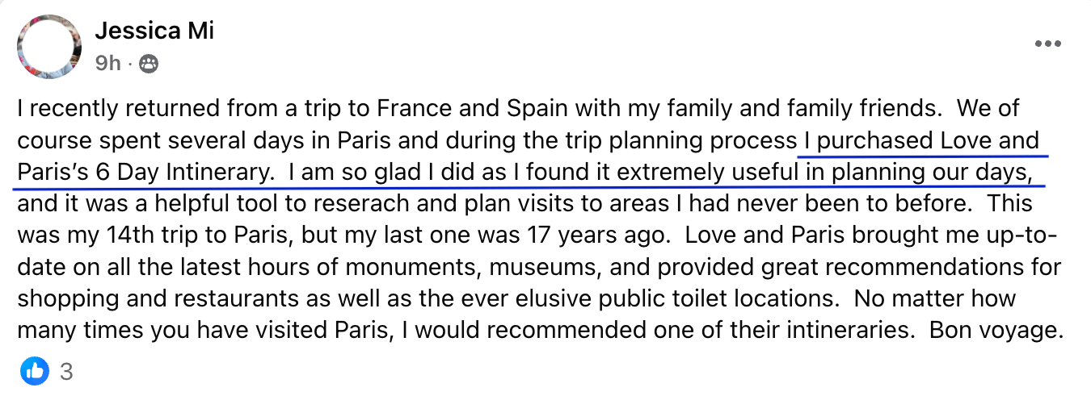
Task: Open the post options three-dot menu
Action: point(1047,44)
